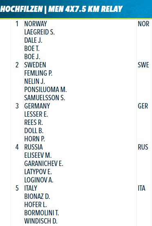Viewport: 152px width, 226px height.
Task: Click athlete name LAEGREID S.
Action: coord(39,32)
